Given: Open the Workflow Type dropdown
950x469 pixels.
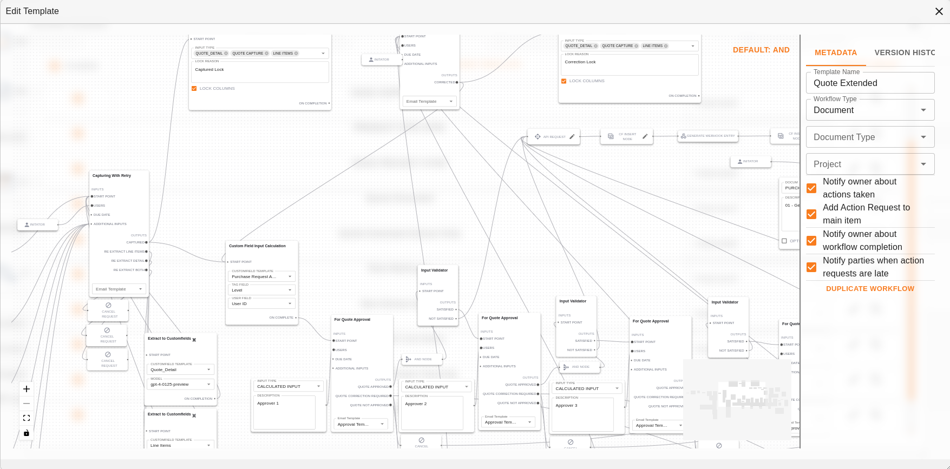Looking at the screenshot, I should [x=870, y=110].
